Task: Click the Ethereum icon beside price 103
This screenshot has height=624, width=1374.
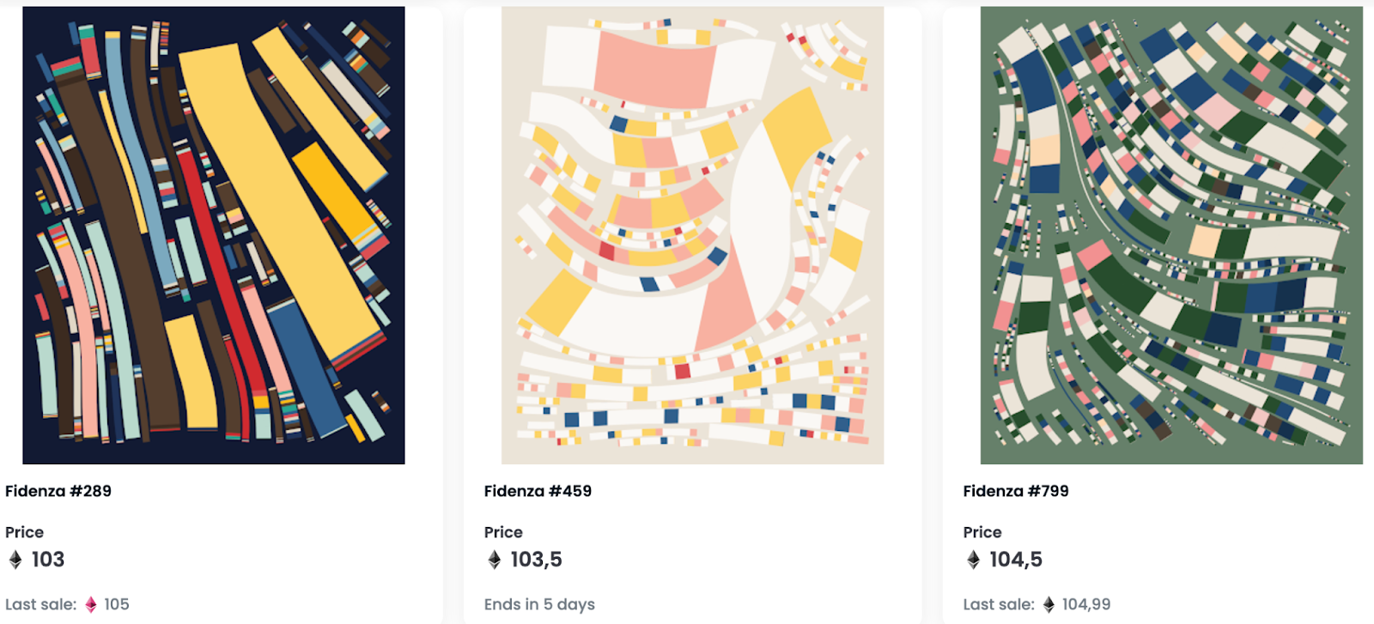Action: tap(15, 560)
